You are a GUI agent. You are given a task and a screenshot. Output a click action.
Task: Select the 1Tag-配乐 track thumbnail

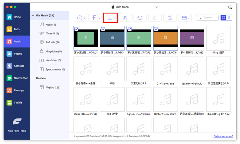(218, 38)
